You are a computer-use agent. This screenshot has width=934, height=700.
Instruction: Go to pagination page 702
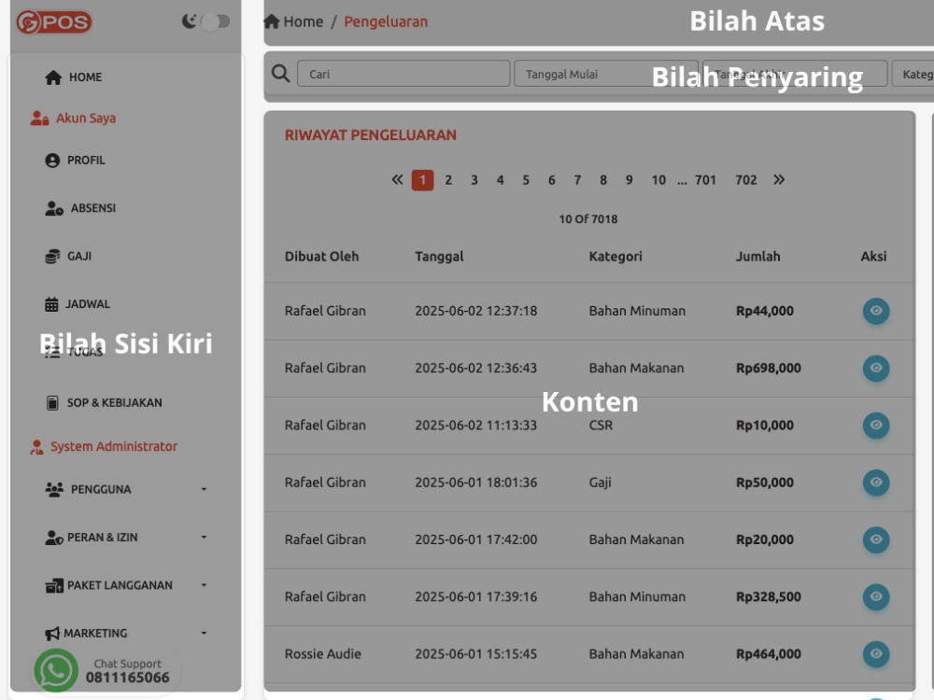[745, 180]
